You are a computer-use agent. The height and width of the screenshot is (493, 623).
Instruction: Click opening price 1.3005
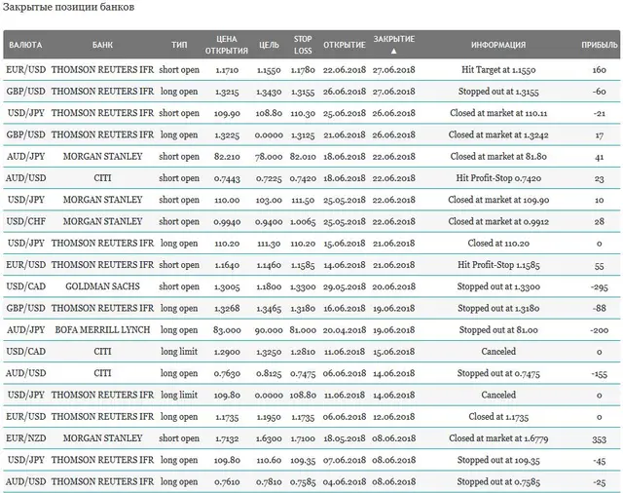tap(227, 286)
